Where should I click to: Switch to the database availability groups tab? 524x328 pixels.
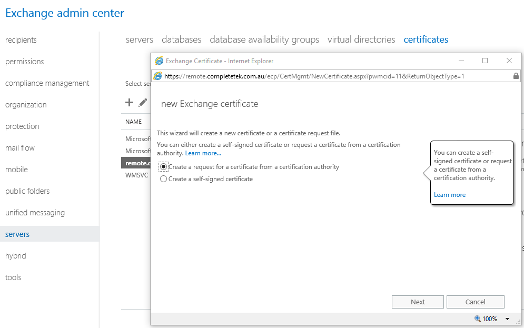point(264,39)
